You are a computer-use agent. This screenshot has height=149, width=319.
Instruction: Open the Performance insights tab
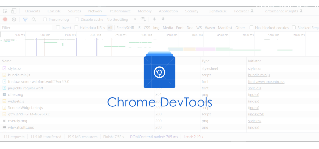(283, 11)
